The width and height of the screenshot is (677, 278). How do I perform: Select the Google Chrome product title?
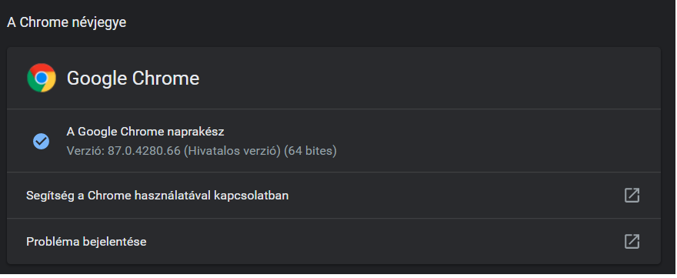pos(133,79)
